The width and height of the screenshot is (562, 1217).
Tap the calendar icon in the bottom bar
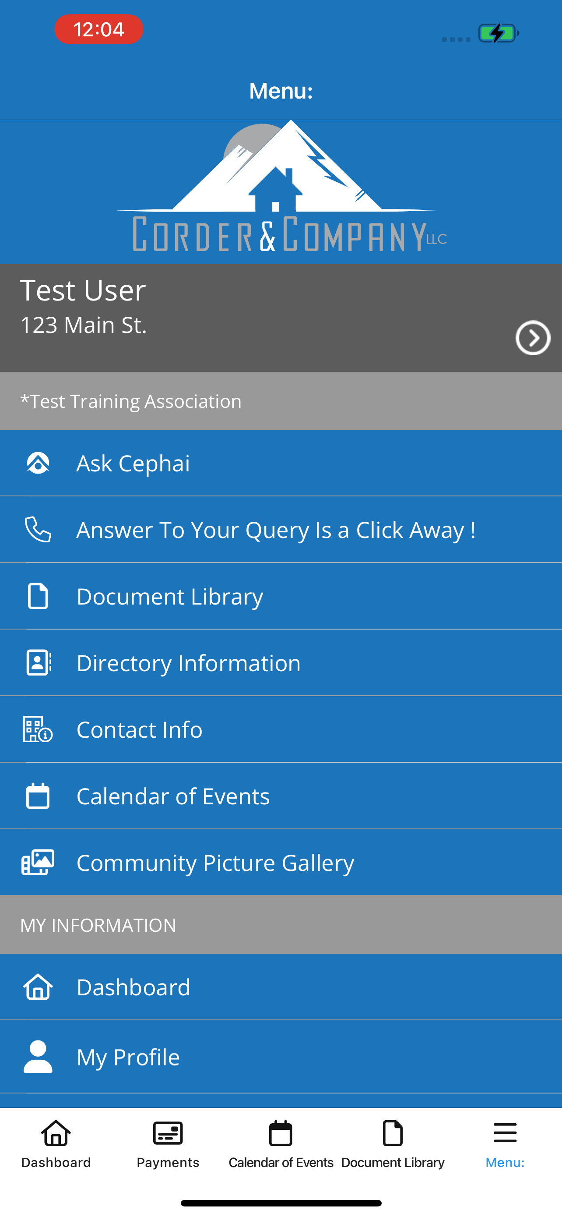tap(281, 1133)
